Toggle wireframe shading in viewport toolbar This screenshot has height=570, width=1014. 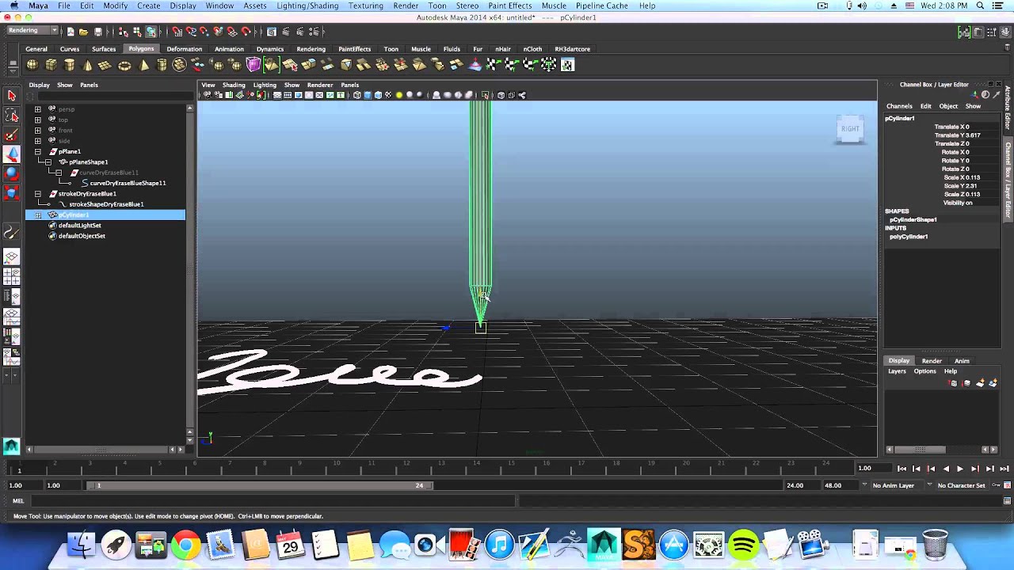click(x=356, y=95)
